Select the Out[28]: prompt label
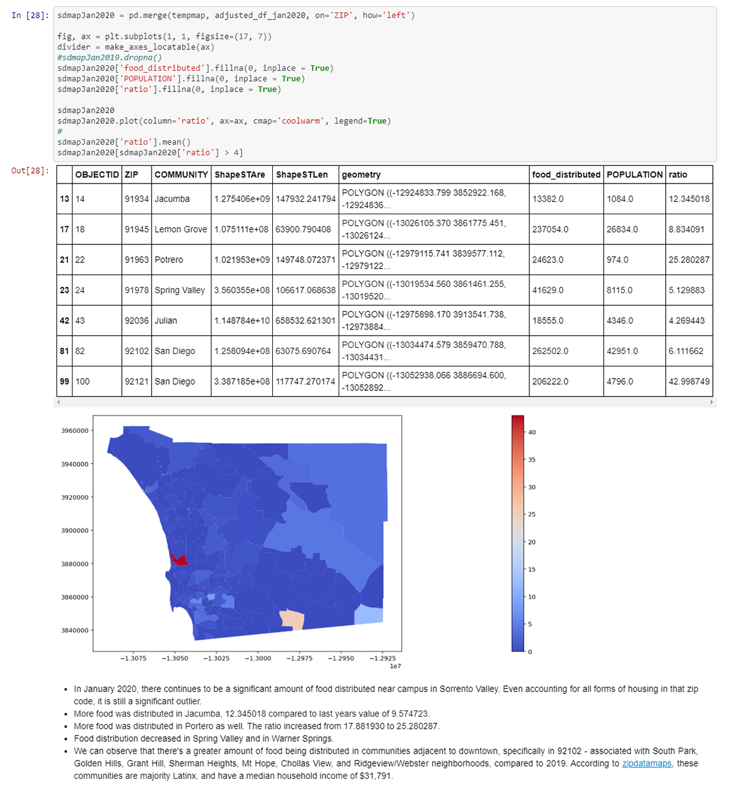The height and width of the screenshot is (785, 751). (30, 170)
